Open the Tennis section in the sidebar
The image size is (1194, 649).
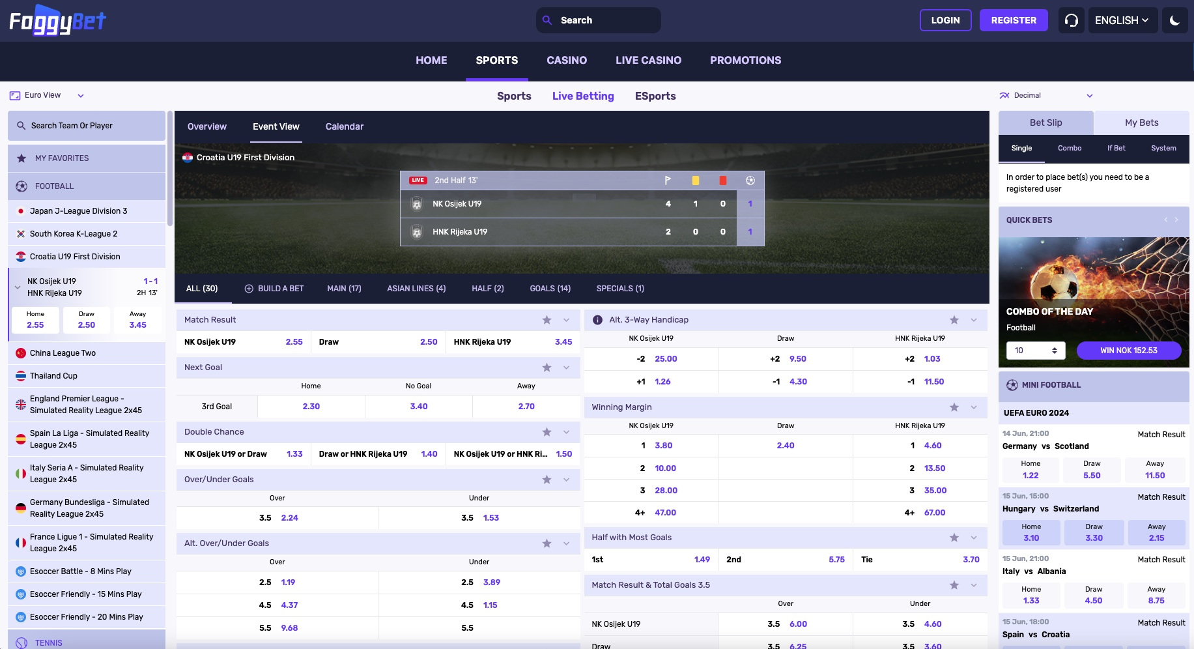coord(48,642)
